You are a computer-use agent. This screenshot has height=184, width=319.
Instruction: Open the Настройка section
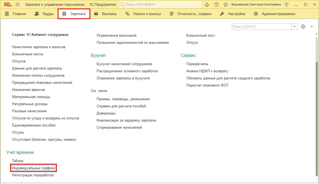[233, 14]
